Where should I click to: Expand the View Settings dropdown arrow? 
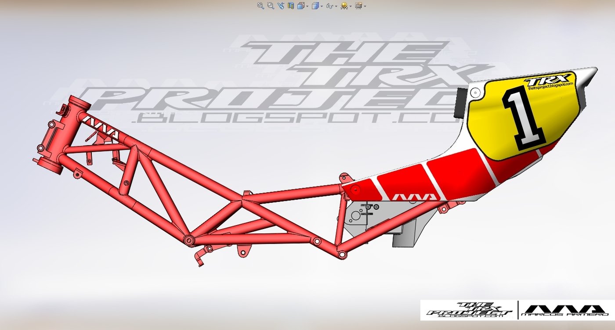point(365,6)
